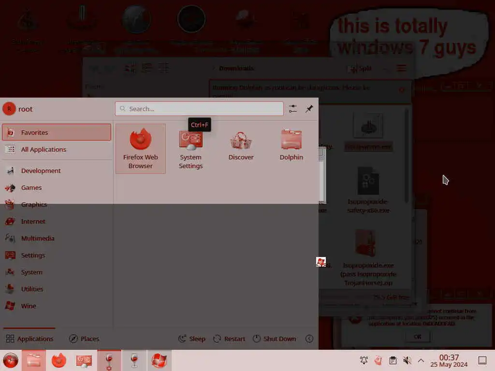Activate the first wine glass taskbar entry
This screenshot has height=371, width=495.
109,360
